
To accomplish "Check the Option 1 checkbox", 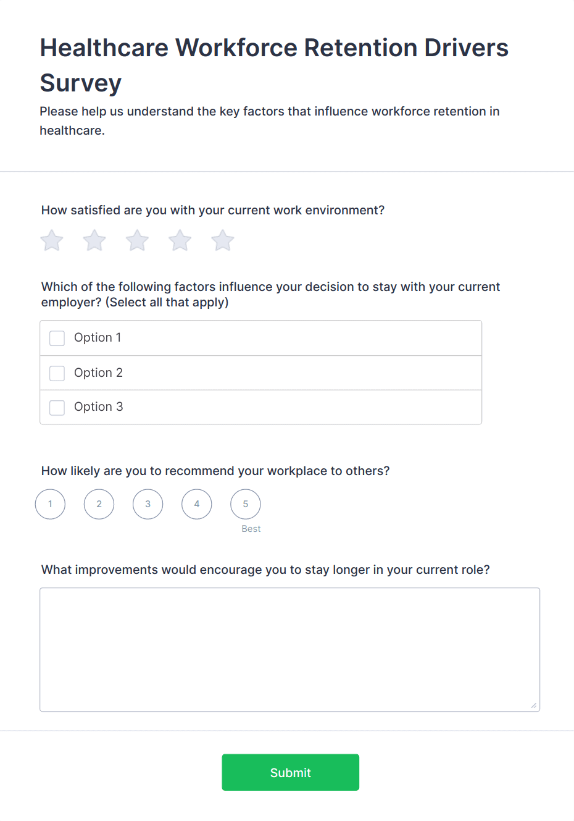I will coord(57,338).
